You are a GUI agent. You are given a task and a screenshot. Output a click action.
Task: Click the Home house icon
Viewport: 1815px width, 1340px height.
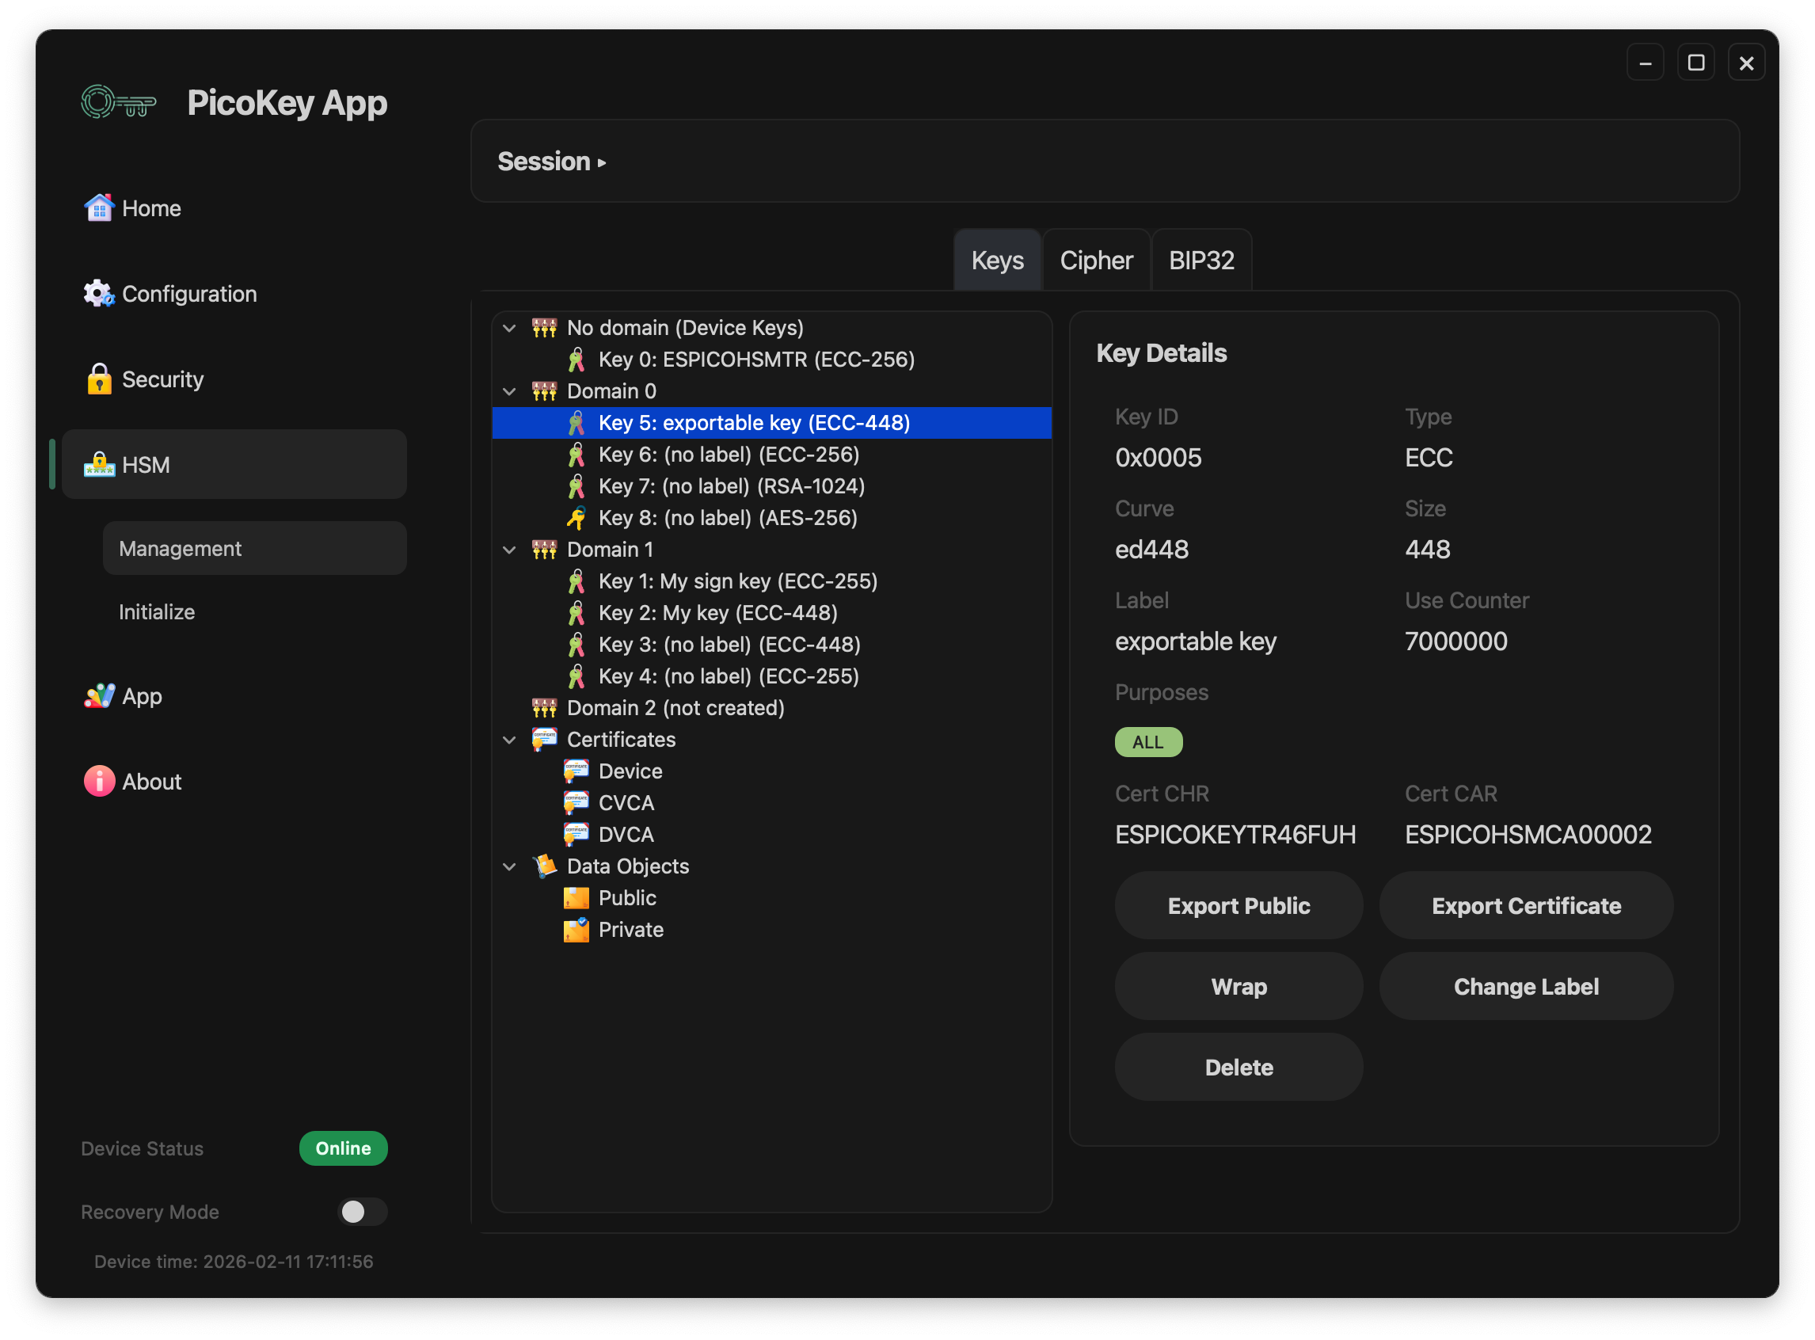(x=99, y=207)
